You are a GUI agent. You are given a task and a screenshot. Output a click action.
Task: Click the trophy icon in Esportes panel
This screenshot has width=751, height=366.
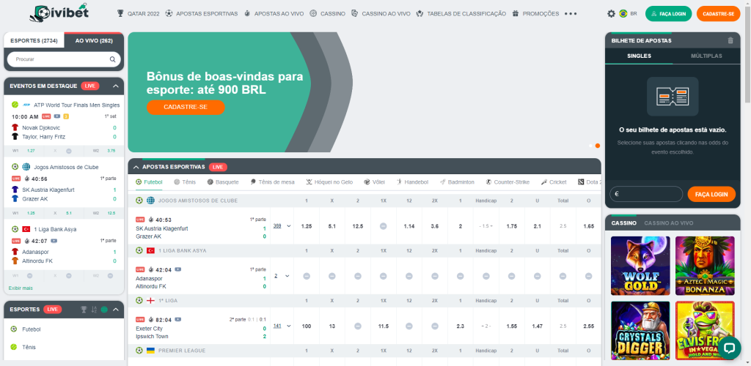pos(84,310)
